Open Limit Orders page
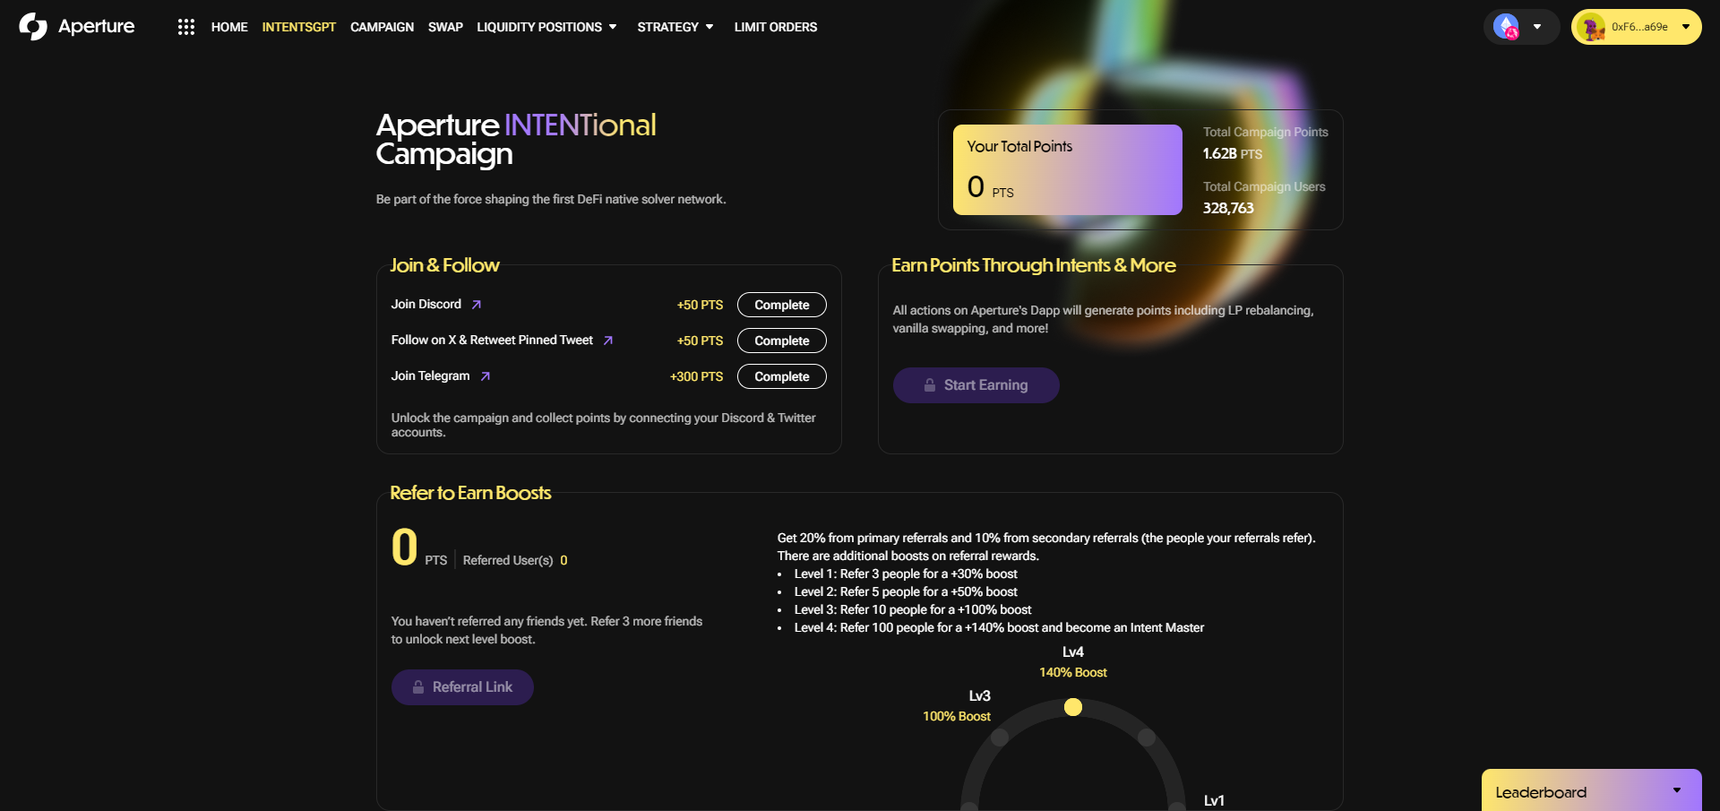Viewport: 1720px width, 811px height. point(776,27)
